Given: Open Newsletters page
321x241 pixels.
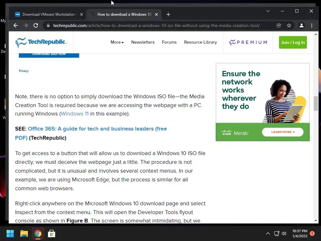Looking at the screenshot, I should (143, 42).
